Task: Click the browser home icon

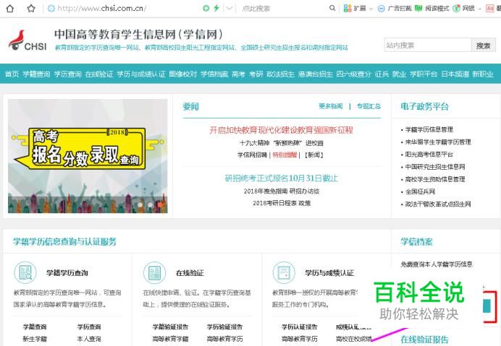Action: coord(10,8)
